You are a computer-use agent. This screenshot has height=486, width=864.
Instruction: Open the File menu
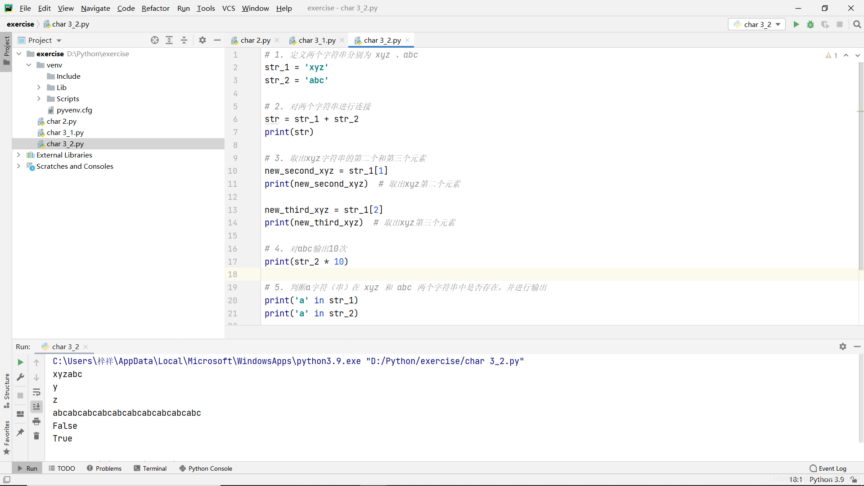coord(25,8)
